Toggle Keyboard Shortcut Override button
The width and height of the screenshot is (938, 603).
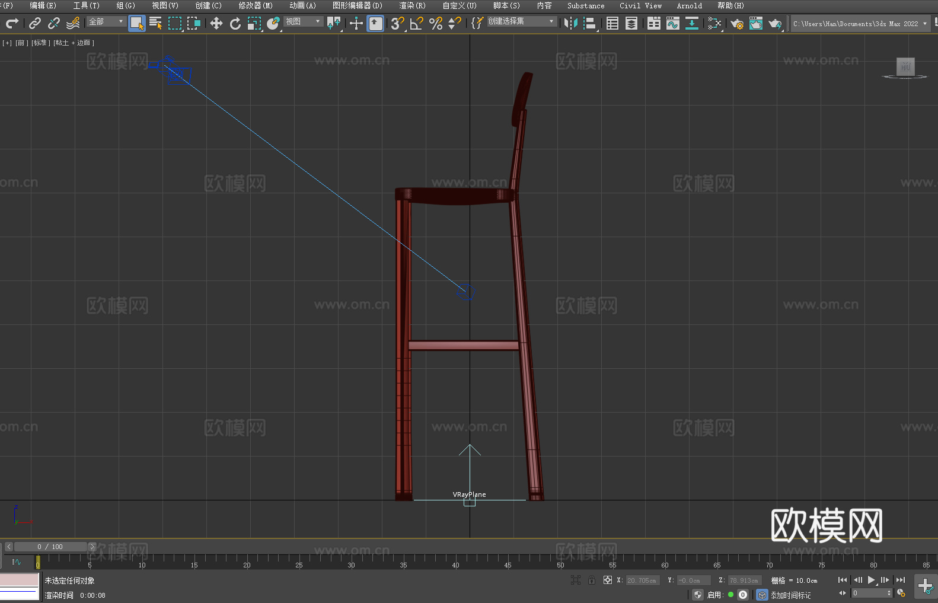[375, 23]
